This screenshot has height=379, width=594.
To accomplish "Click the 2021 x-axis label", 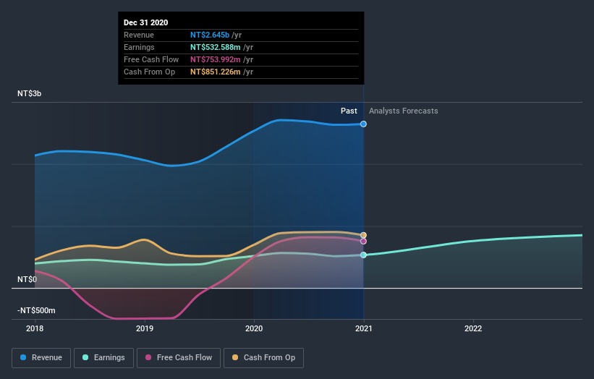I will point(364,328).
